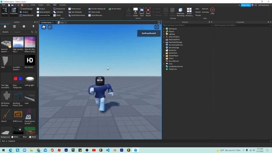Open the Object Browser
Viewport: 272px width, 153px height.
click(x=26, y=15)
